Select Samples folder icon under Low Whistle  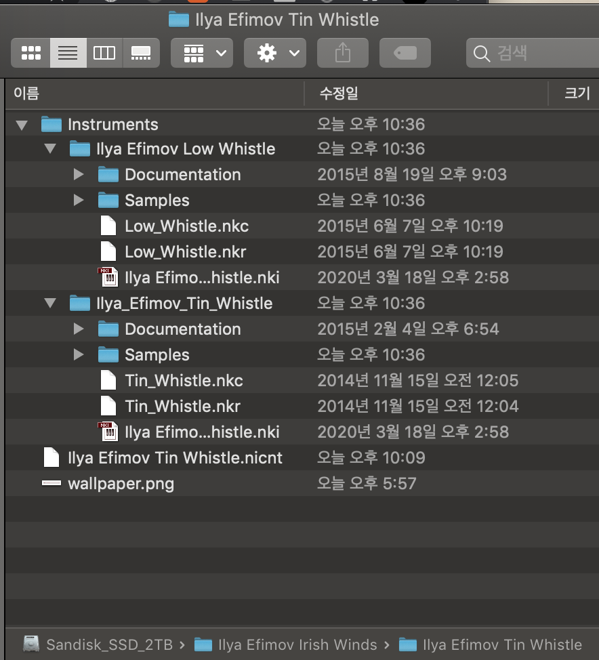coord(108,200)
